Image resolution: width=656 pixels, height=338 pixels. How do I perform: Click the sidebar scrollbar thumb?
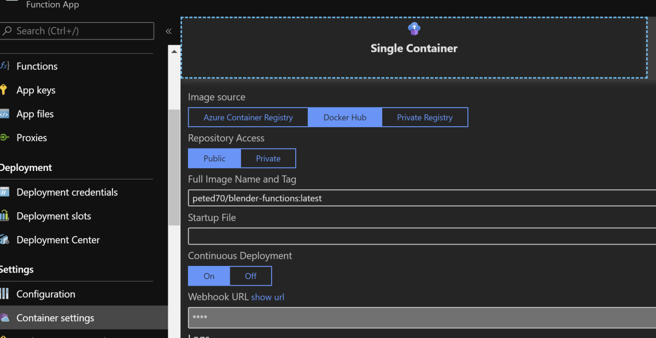pyautogui.click(x=174, y=167)
